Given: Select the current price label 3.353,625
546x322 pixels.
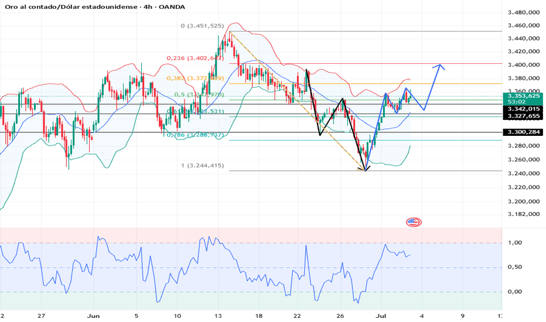Looking at the screenshot, I should 523,96.
